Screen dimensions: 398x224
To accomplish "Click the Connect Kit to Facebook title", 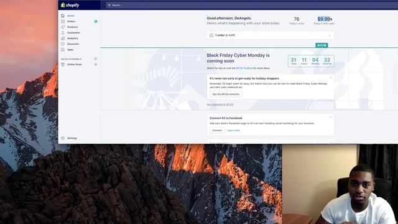I will click(x=226, y=118).
